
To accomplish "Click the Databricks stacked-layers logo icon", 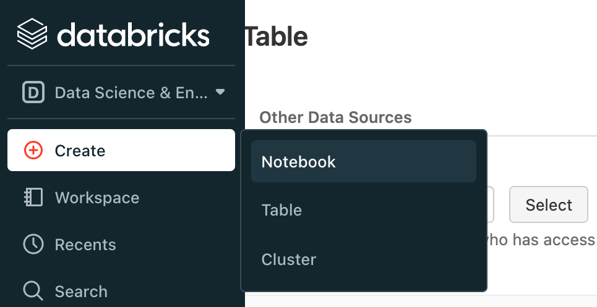I will pos(32,34).
